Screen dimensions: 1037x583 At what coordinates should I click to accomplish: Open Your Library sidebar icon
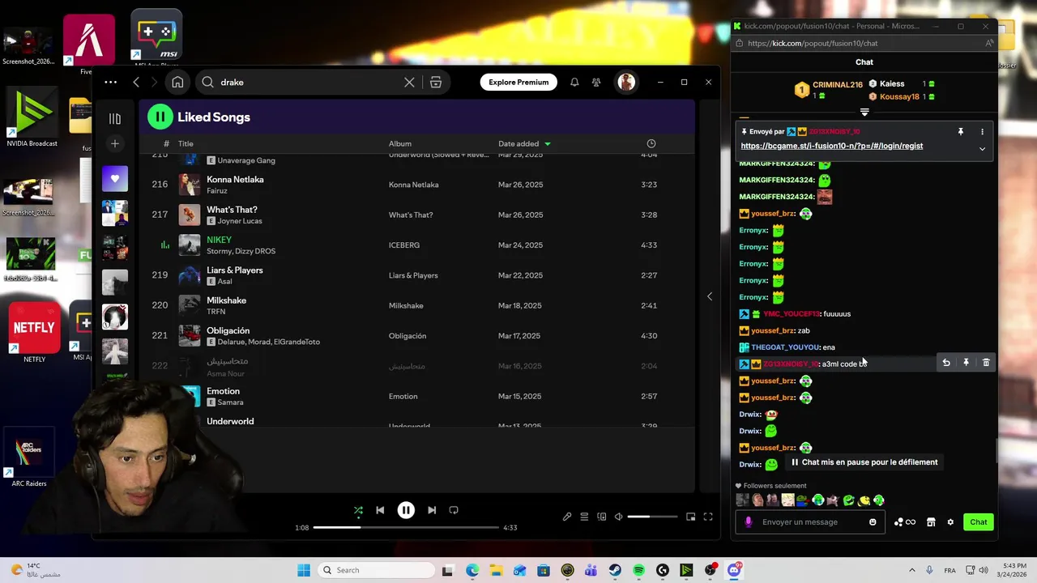[115, 118]
